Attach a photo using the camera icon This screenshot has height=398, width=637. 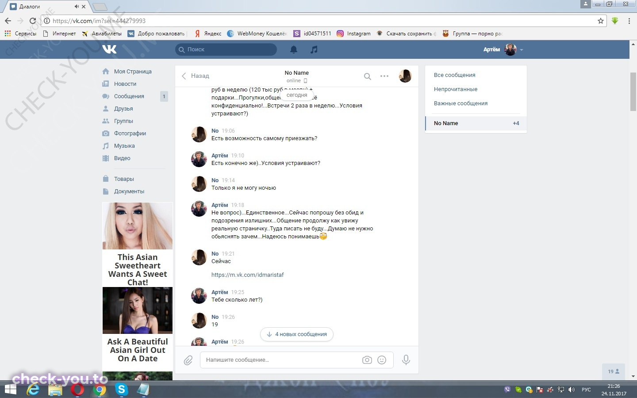tap(367, 360)
